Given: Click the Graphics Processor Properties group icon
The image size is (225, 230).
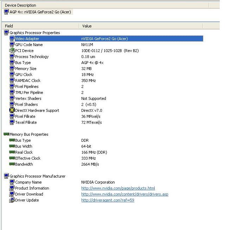Looking at the screenshot, I should (x=6, y=32).
